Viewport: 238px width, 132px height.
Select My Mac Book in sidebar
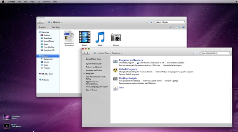point(46,74)
